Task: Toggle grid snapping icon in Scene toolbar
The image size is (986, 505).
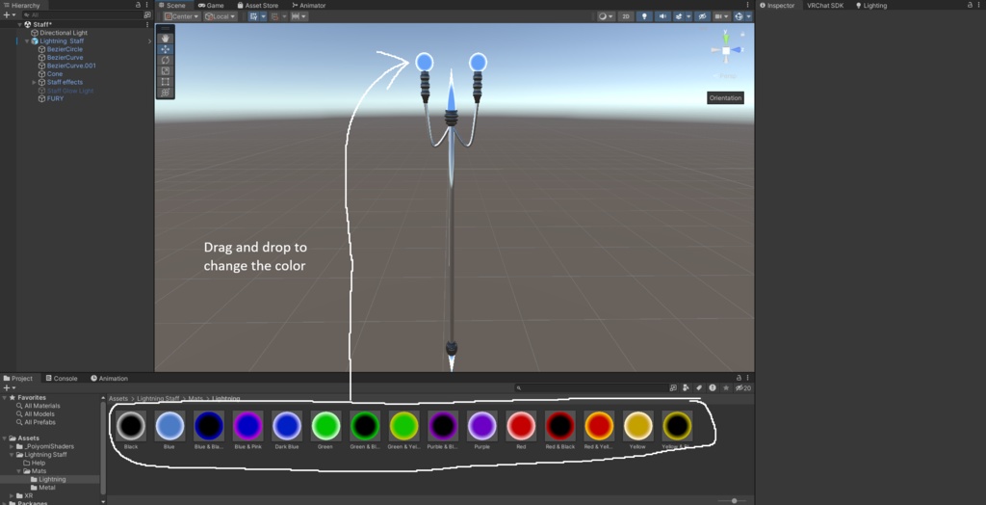Action: pyautogui.click(x=254, y=16)
